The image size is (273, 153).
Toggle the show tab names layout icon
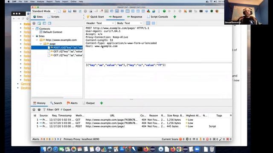click(x=106, y=11)
